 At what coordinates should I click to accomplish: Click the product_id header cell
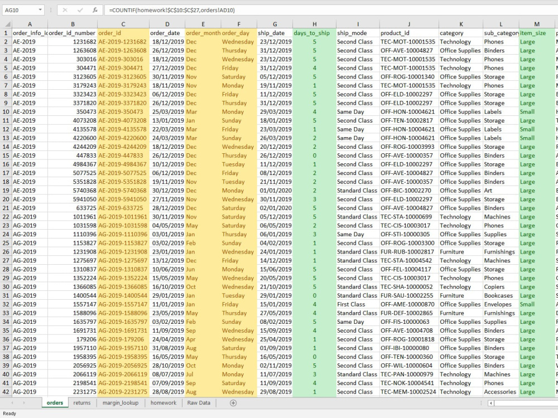(409, 33)
